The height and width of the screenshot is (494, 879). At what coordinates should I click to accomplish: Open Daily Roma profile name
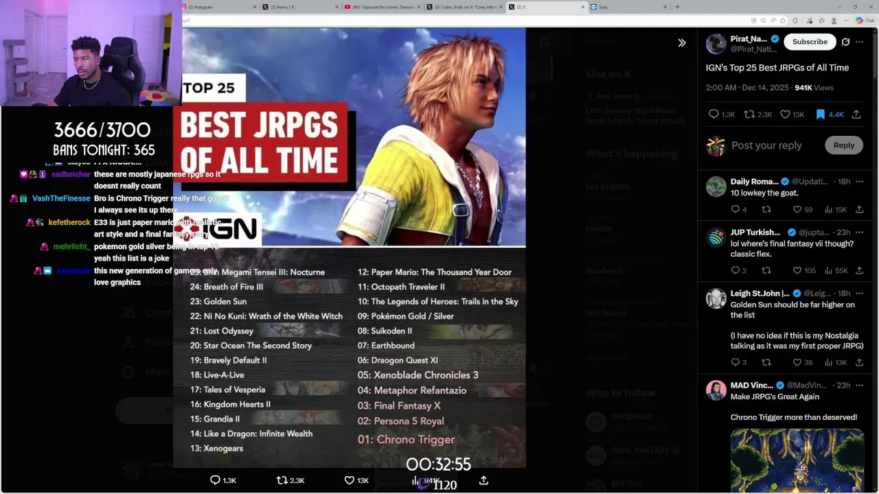[x=755, y=181]
